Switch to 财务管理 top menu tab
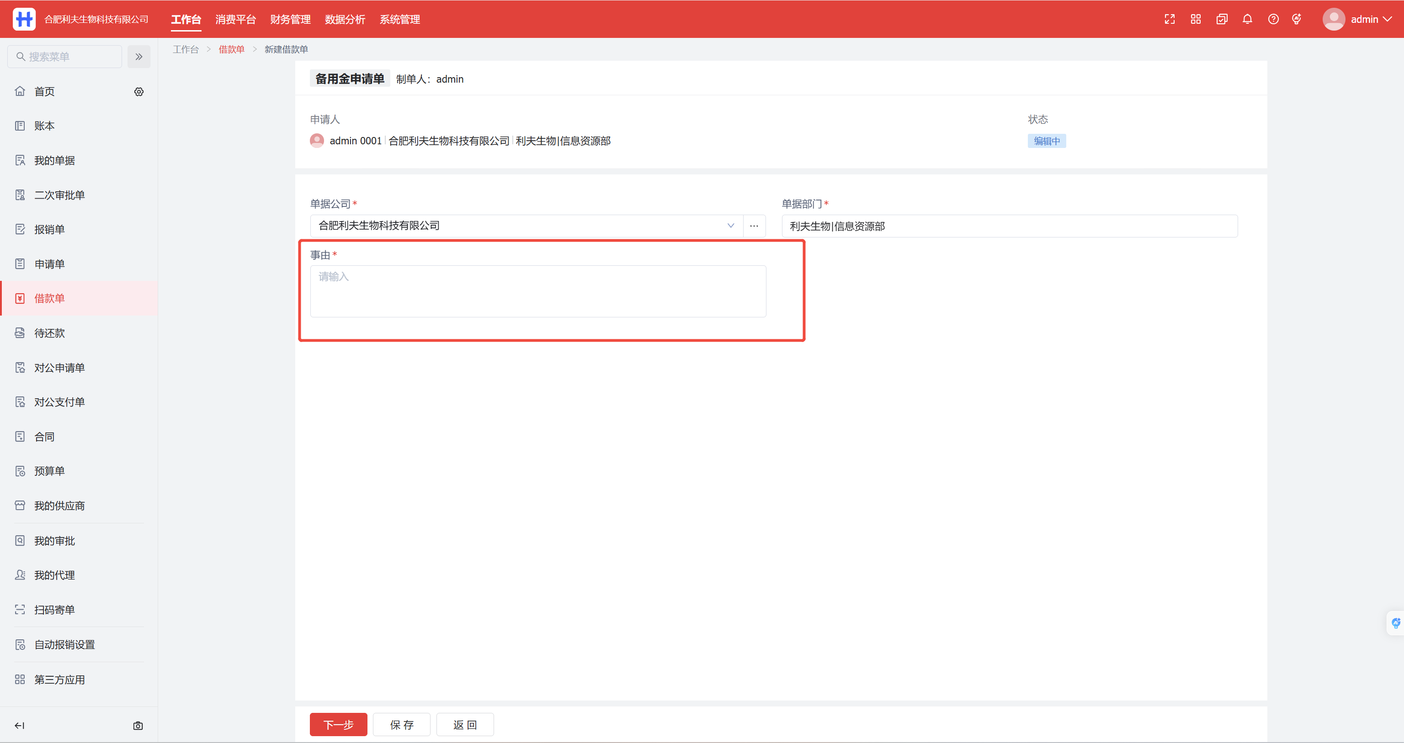 coord(290,20)
